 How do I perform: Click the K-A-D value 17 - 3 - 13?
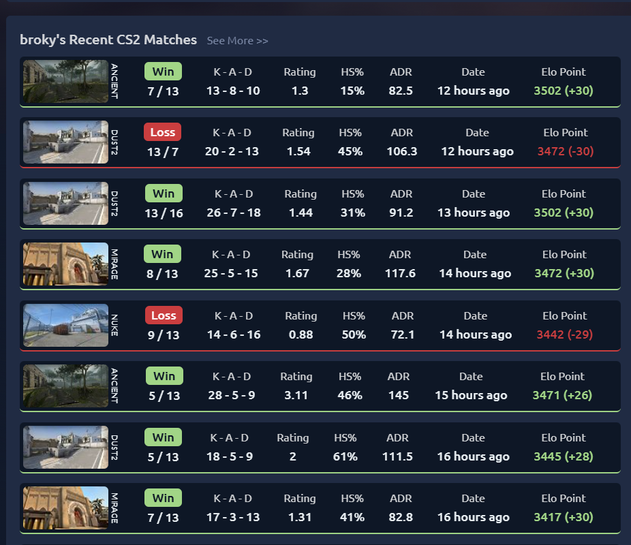pyautogui.click(x=233, y=517)
